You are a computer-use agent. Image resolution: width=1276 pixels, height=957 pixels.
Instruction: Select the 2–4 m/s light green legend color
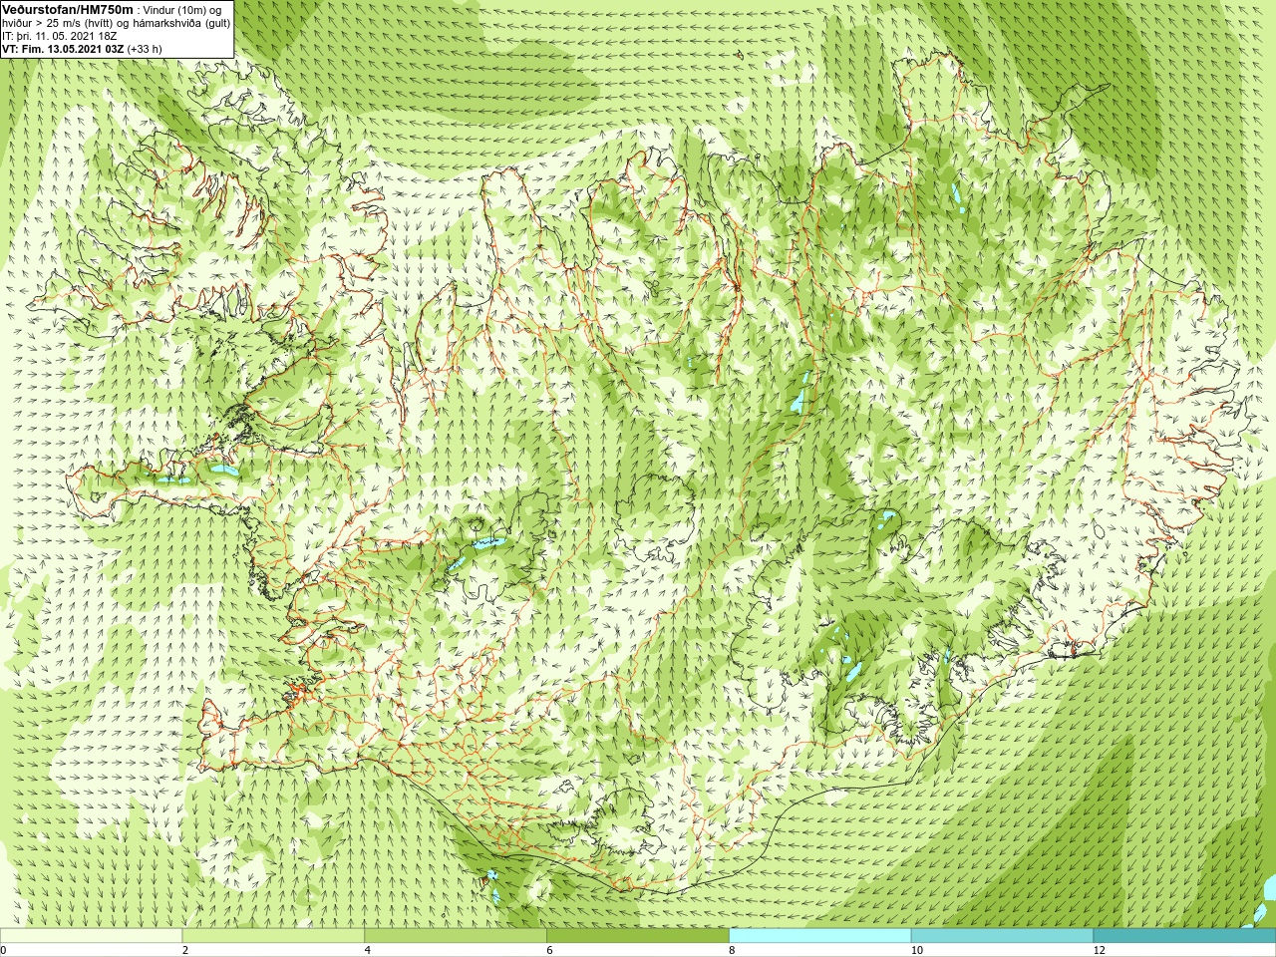tap(273, 936)
